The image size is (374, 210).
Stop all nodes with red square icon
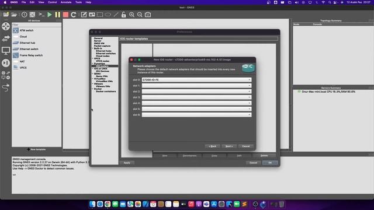[65, 15]
